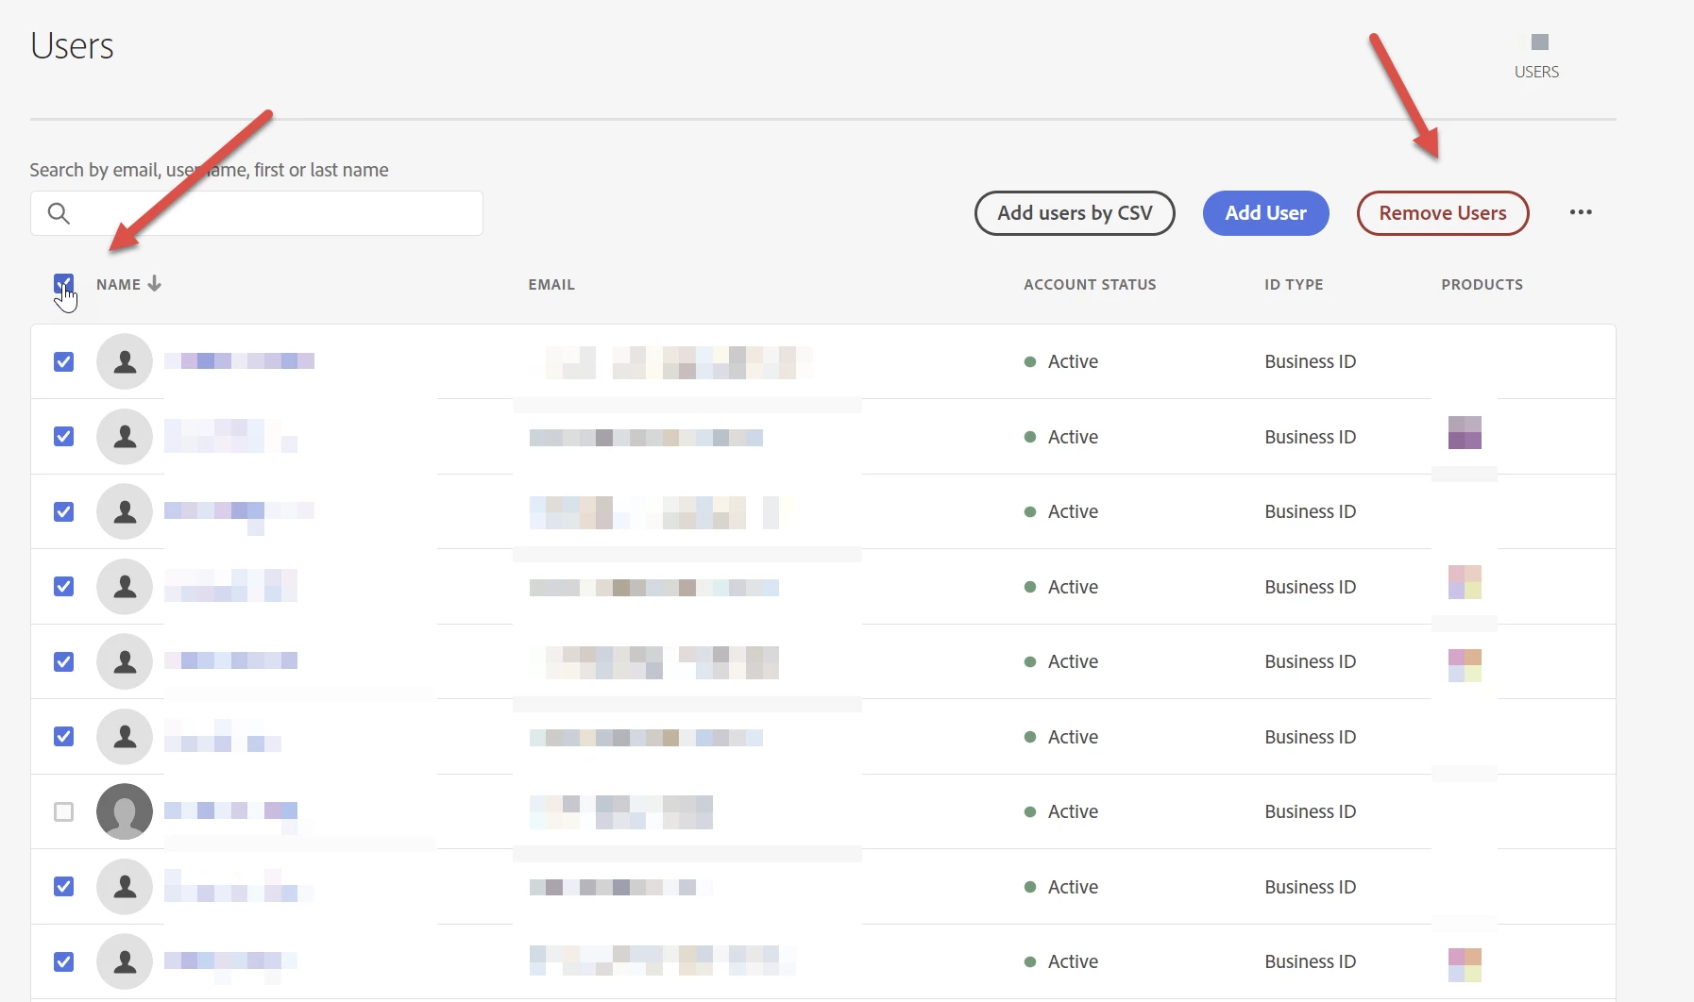Screen dimensions: 1694x1002
Task: Uncheck the sixth user row checkbox
Action: point(63,736)
